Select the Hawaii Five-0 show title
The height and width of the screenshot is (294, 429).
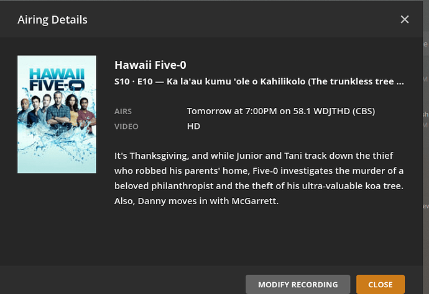[x=150, y=65]
